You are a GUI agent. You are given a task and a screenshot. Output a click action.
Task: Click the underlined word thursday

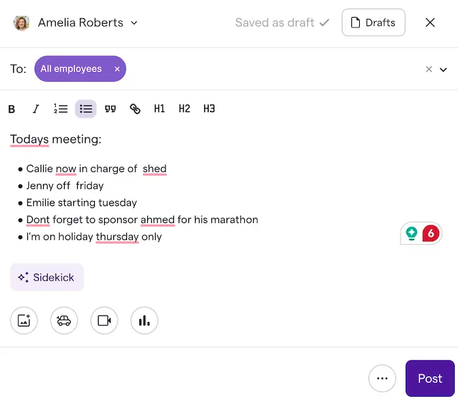(117, 237)
